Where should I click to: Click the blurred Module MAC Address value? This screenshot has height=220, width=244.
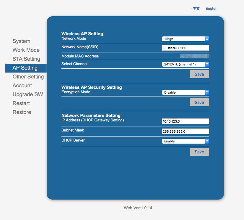(x=194, y=56)
